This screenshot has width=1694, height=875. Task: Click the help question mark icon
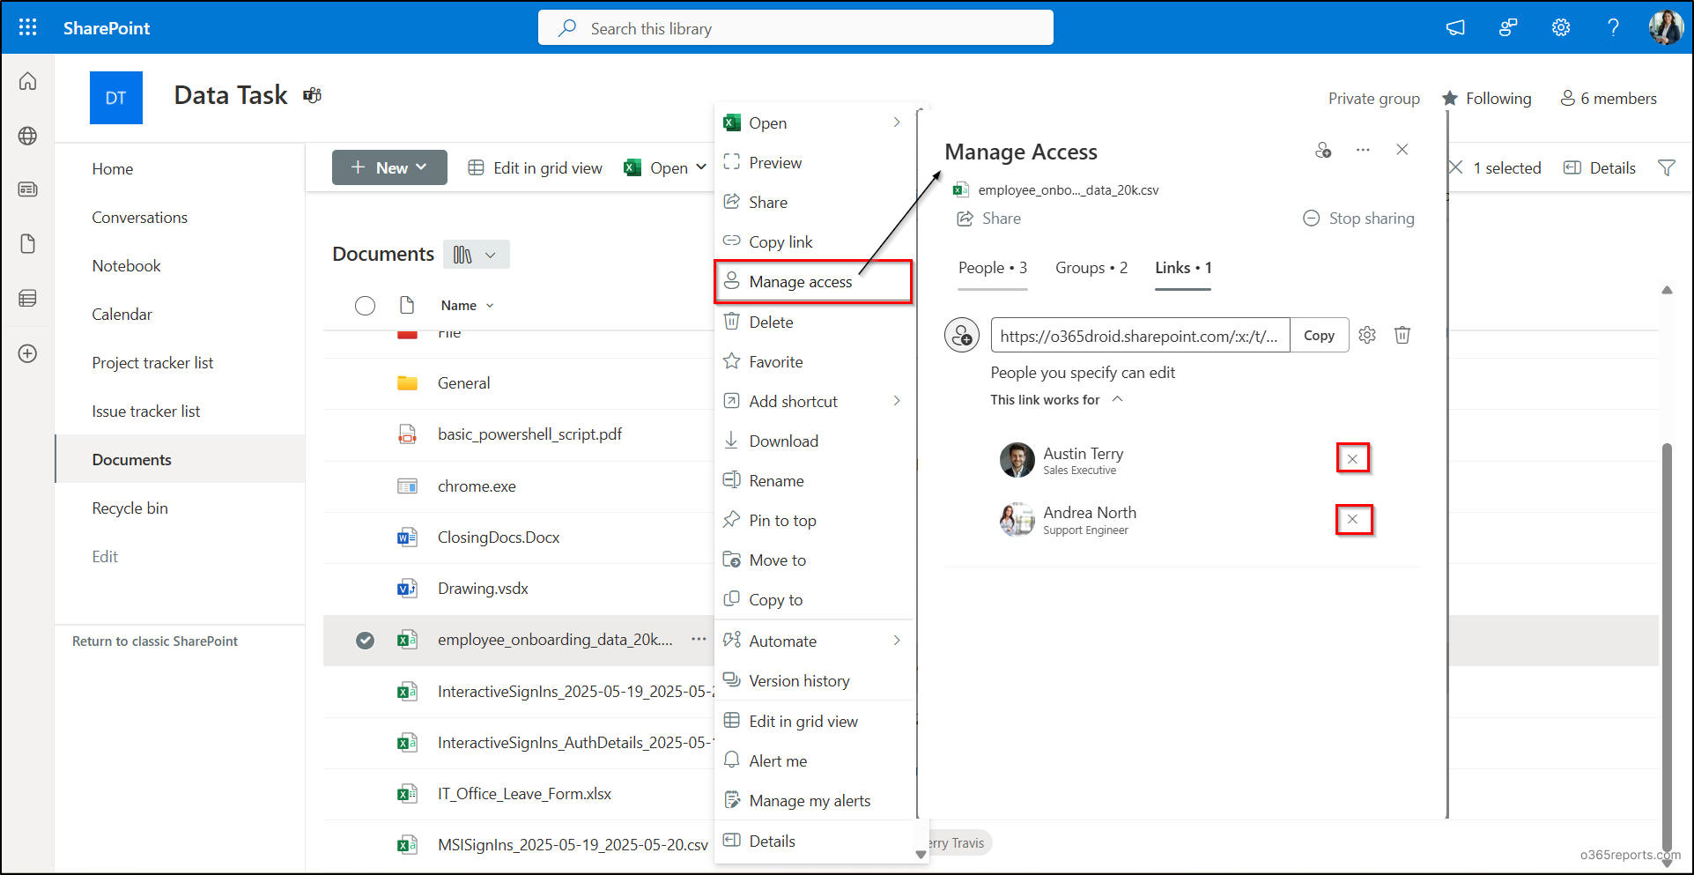coord(1613,27)
